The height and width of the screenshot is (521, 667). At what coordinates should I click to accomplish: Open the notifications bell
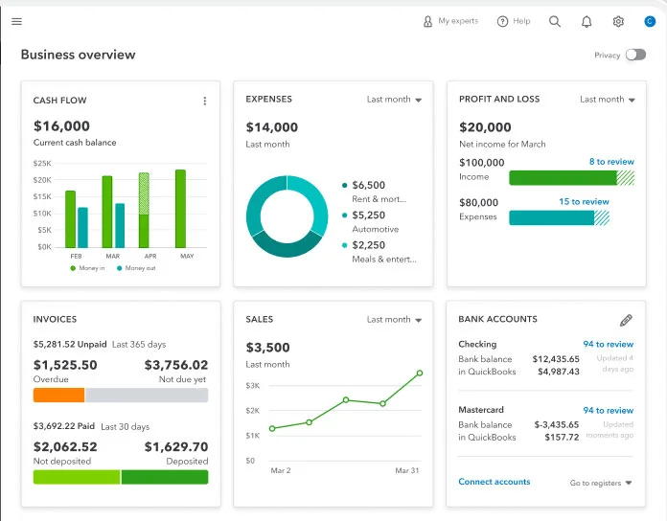tap(586, 21)
